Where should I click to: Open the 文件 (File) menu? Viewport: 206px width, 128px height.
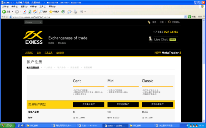click(x=5, y=6)
